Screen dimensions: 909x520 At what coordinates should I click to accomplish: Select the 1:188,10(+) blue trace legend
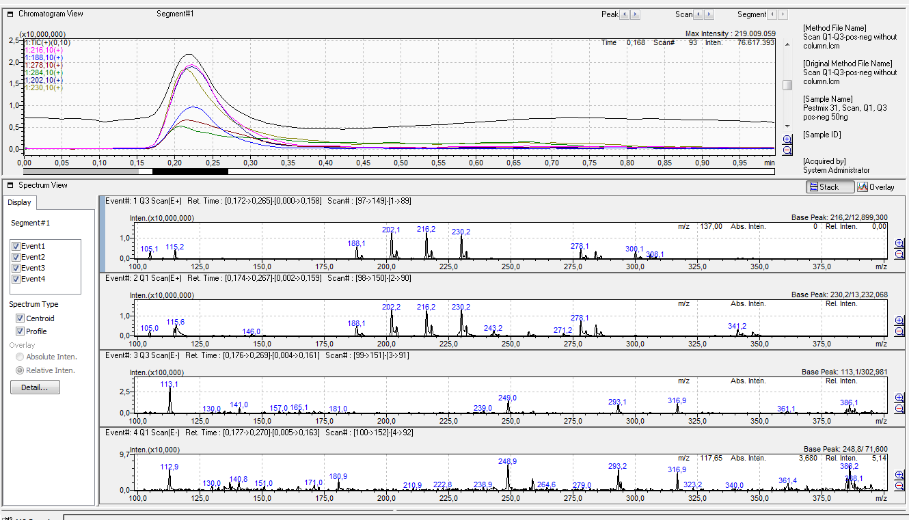[x=44, y=57]
